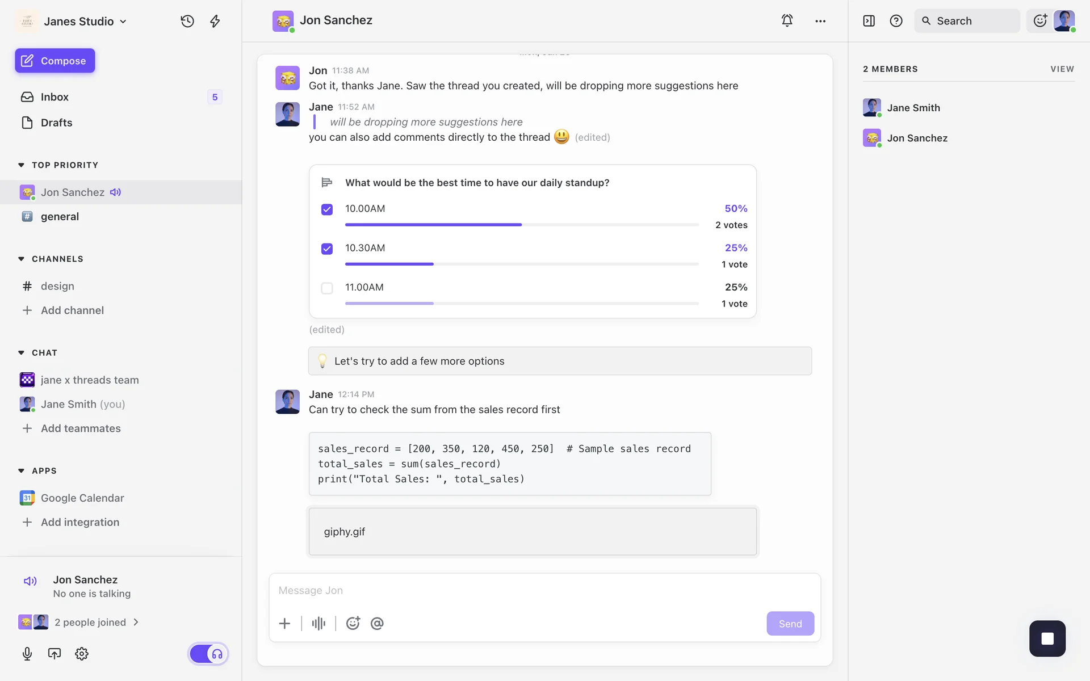Toggle the headphones audio switch
Screen dimensions: 1090x681
[x=208, y=654]
